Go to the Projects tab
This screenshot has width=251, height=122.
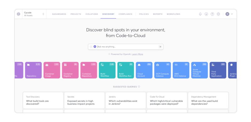[x=76, y=14]
